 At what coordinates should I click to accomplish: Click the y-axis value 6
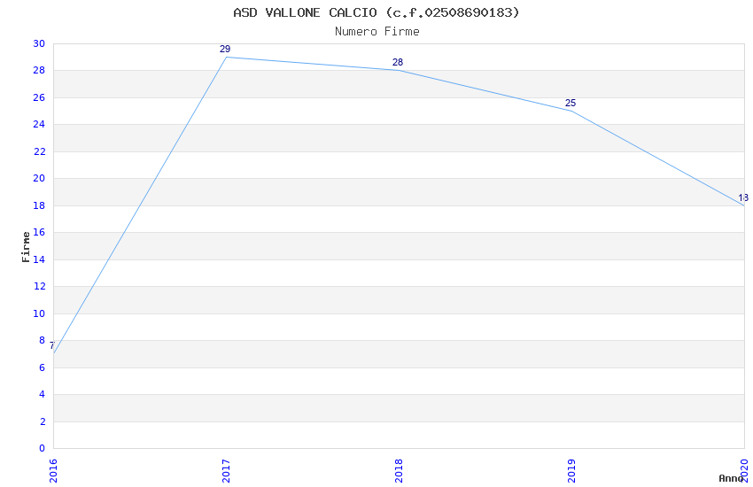(x=43, y=367)
